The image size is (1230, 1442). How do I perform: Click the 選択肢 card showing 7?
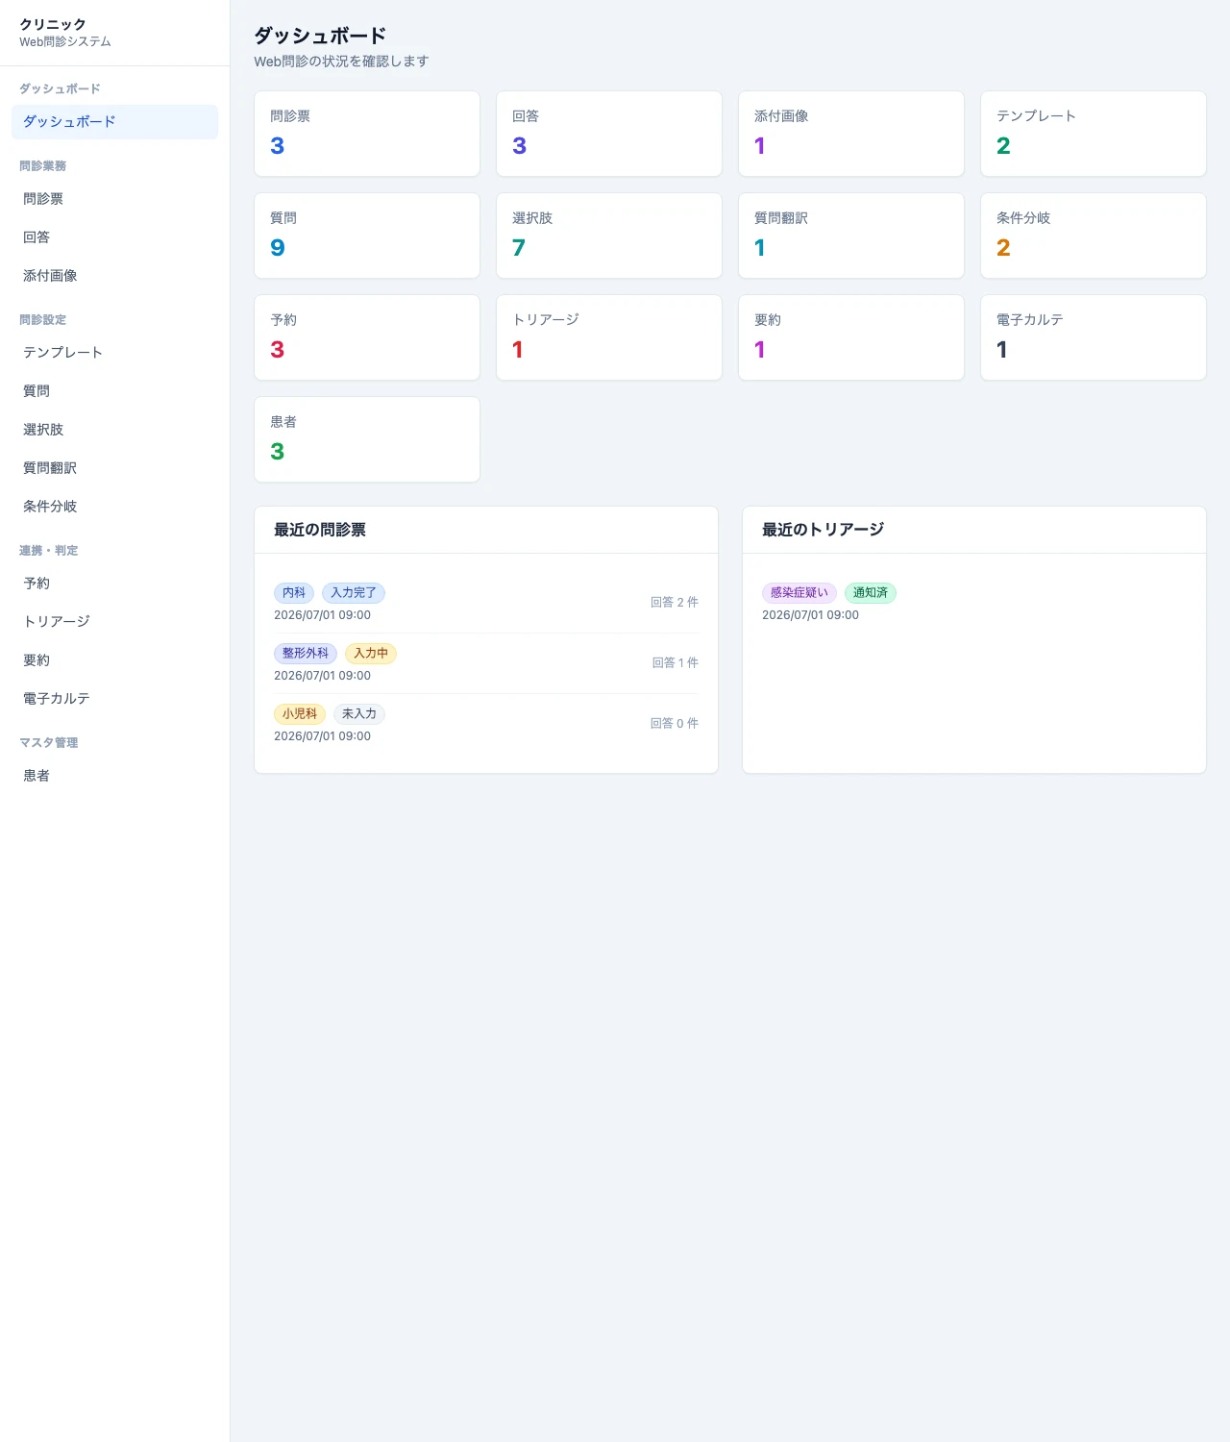coord(609,236)
